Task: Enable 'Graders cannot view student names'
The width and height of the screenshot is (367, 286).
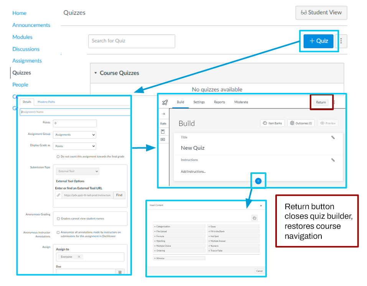Action: [x=58, y=218]
